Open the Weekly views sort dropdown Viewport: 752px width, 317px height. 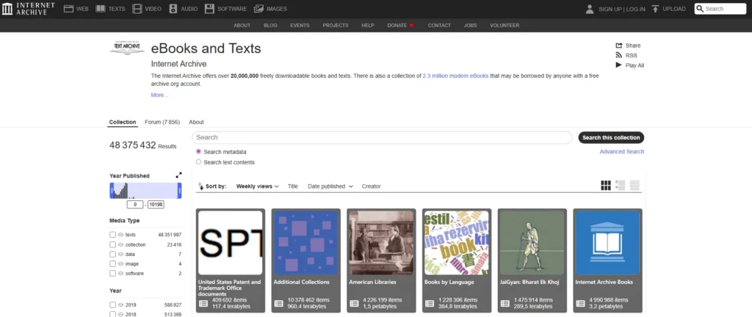point(257,186)
